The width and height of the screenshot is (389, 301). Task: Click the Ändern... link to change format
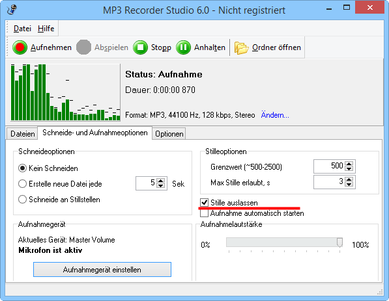pyautogui.click(x=275, y=115)
